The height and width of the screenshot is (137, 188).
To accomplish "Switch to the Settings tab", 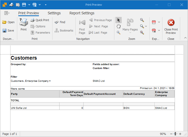I will coord(54,13).
